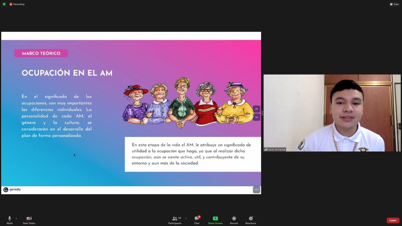Open the meeting security shield info

4,4
